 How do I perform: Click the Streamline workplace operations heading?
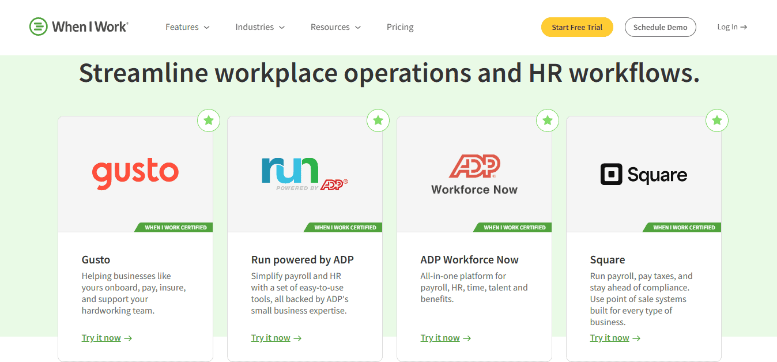tap(389, 73)
